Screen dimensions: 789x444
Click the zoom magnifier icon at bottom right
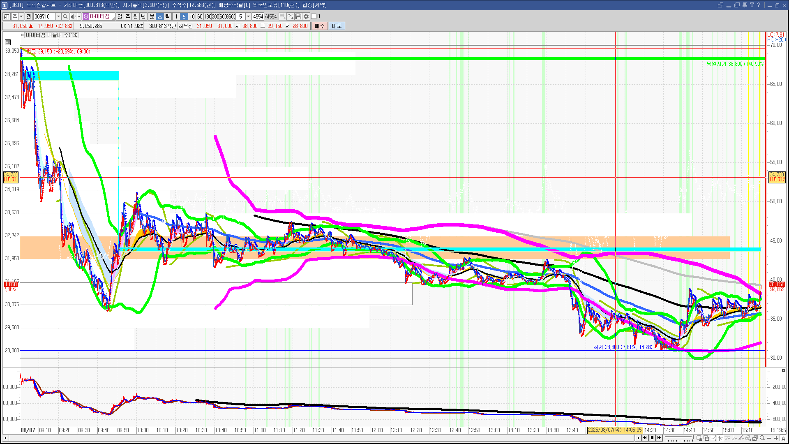[762, 438]
